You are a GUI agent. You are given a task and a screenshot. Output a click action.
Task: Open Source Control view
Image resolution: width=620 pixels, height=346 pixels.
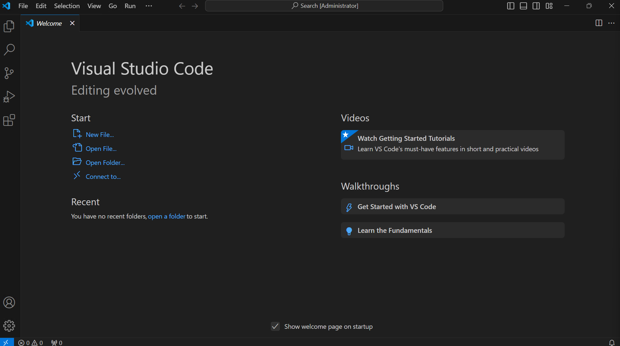coord(9,73)
